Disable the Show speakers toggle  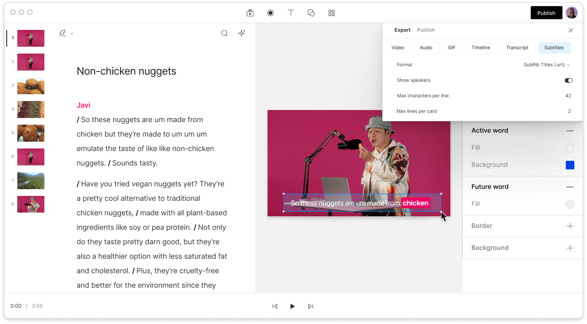568,80
